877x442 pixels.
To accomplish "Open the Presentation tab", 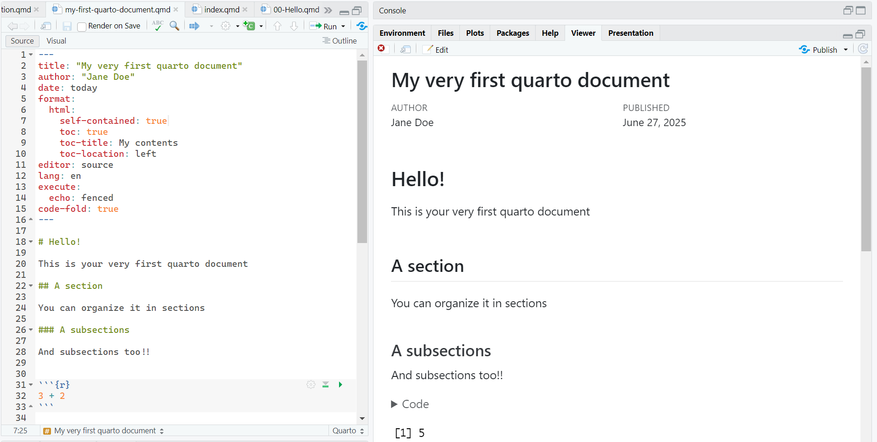I will pyautogui.click(x=631, y=33).
